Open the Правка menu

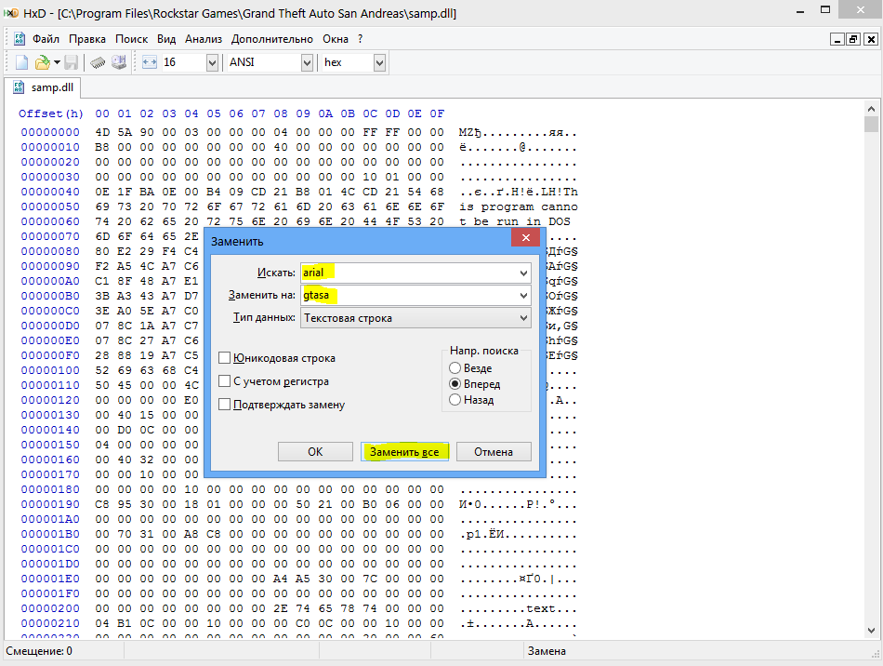click(87, 39)
